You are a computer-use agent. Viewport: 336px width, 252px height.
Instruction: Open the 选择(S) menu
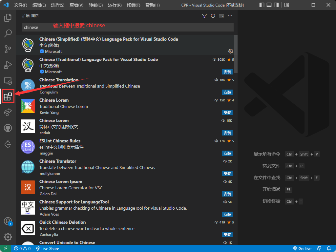point(58,5)
